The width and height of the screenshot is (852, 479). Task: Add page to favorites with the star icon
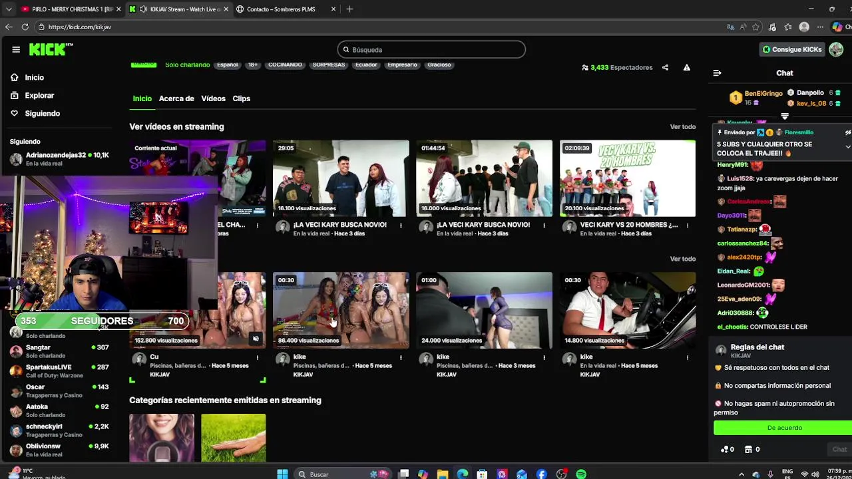pyautogui.click(x=755, y=27)
